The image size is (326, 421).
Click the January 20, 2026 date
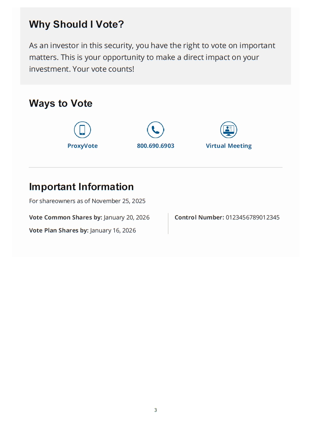127,217
